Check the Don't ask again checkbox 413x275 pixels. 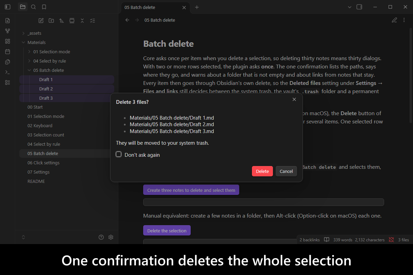click(x=119, y=154)
